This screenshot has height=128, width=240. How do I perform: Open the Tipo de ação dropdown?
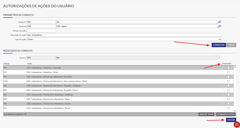124,39
